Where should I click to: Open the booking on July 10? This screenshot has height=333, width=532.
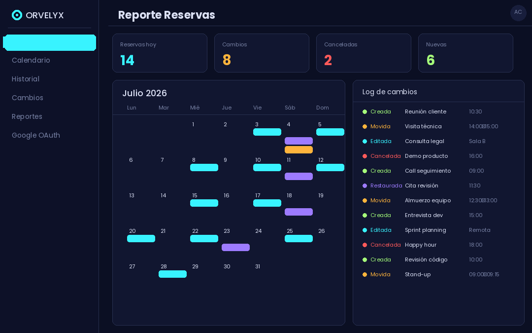pos(267,168)
